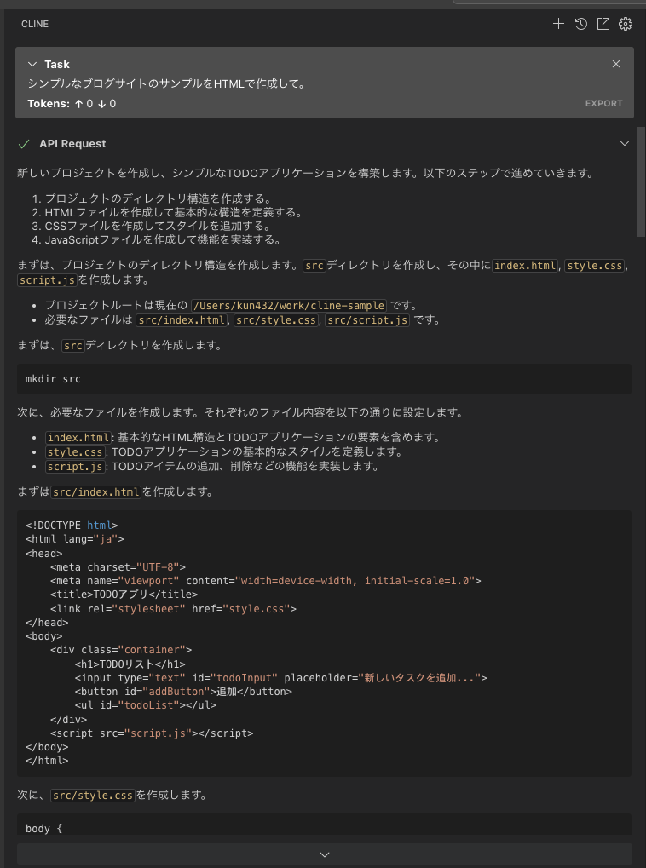Viewport: 646px width, 868px height.
Task: Click the button id="addButton" code line
Action: pyautogui.click(x=183, y=692)
